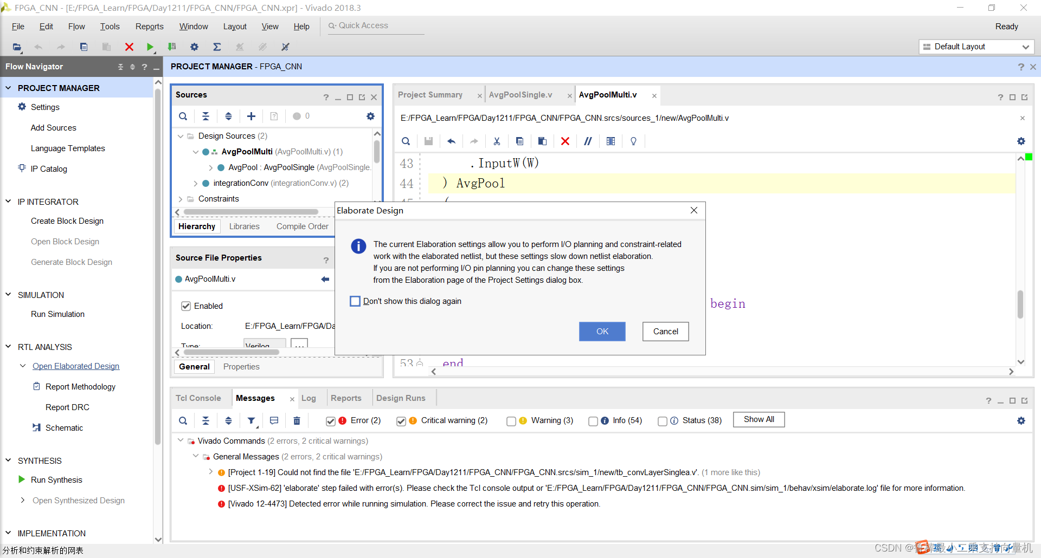Viewport: 1041px width, 558px height.
Task: Click Run Simulation in Flow Navigator
Action: tap(57, 314)
